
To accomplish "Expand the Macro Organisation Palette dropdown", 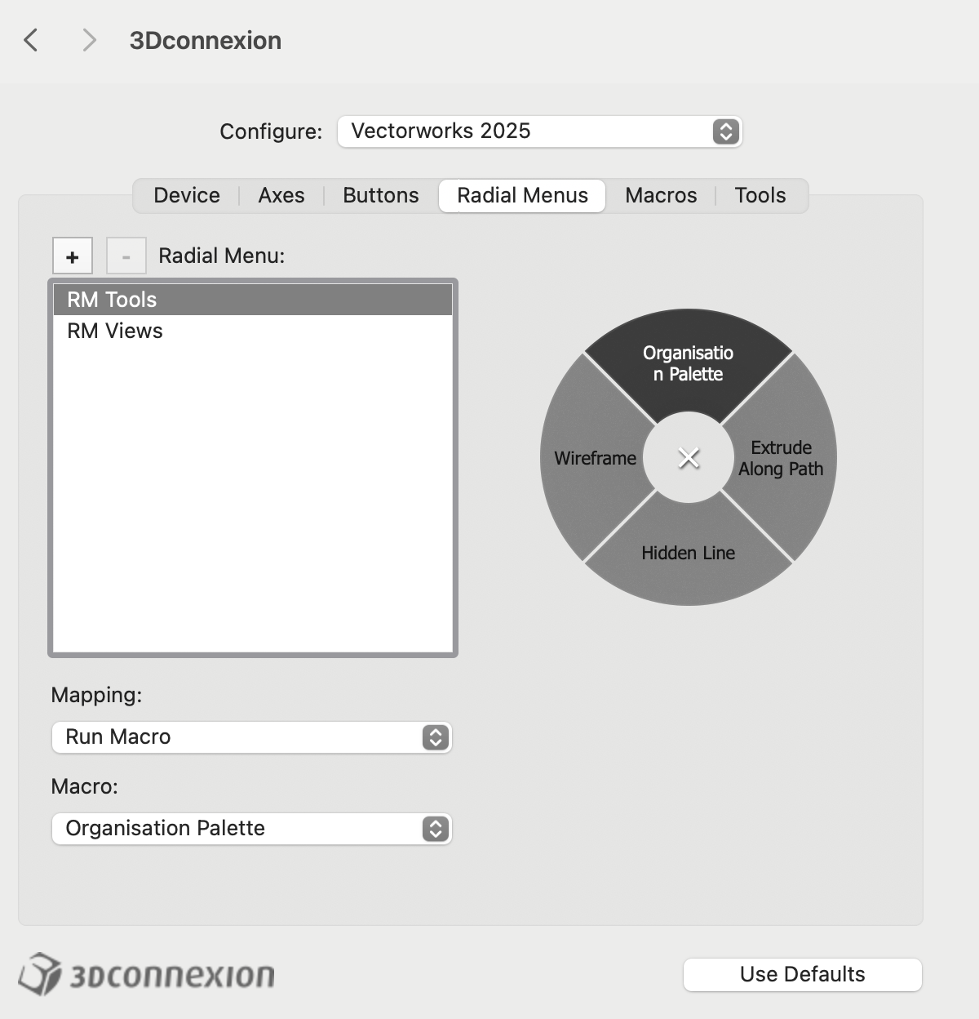I will pyautogui.click(x=251, y=829).
